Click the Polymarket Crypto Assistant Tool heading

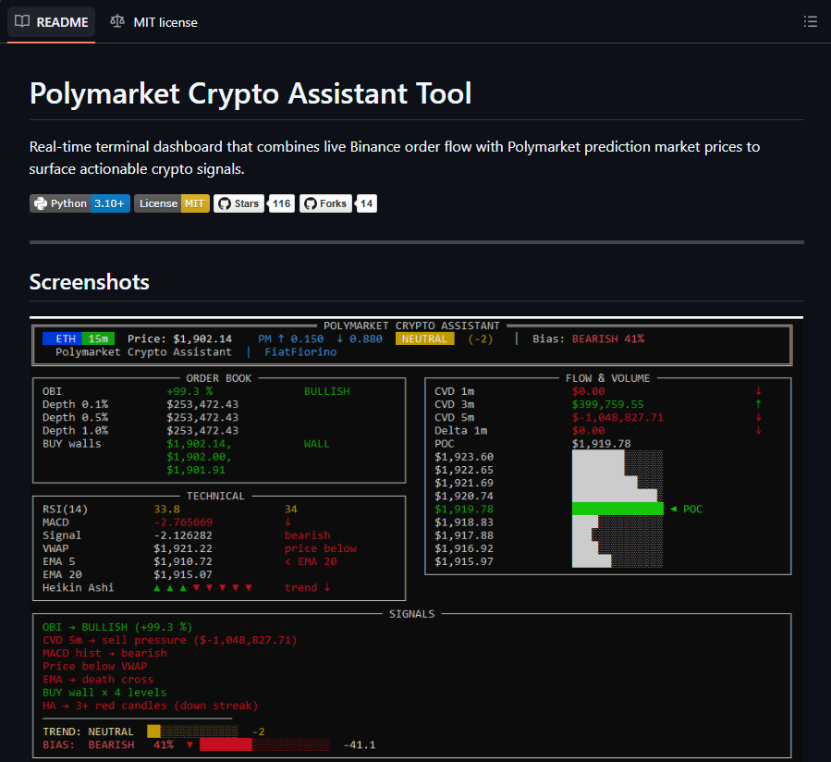pos(251,93)
